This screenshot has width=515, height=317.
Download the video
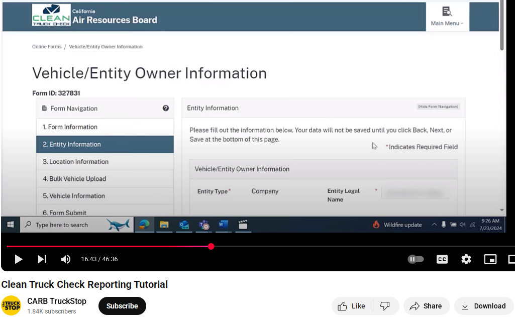(x=484, y=306)
